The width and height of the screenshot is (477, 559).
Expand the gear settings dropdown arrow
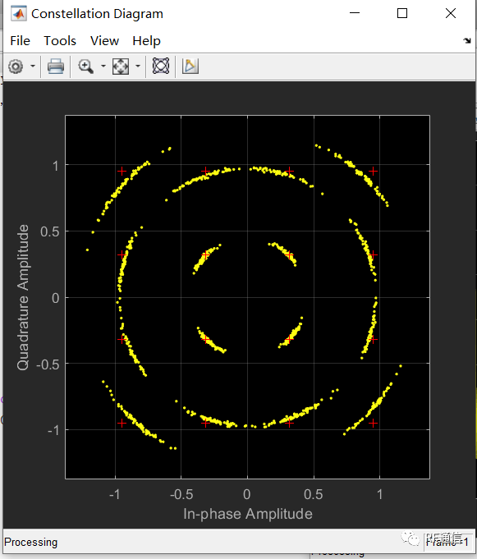(33, 66)
